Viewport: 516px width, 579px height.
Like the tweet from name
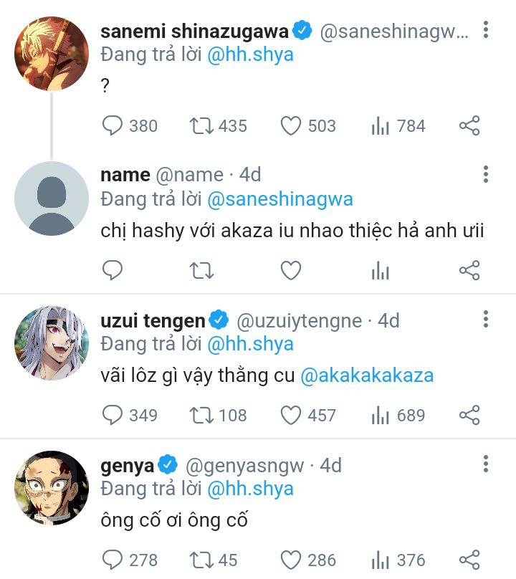[290, 270]
